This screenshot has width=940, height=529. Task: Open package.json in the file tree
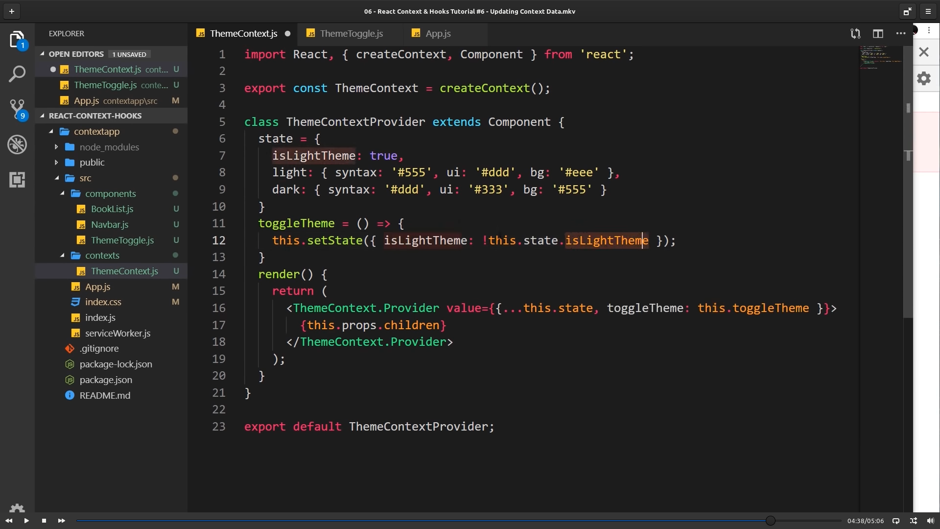[x=106, y=380]
